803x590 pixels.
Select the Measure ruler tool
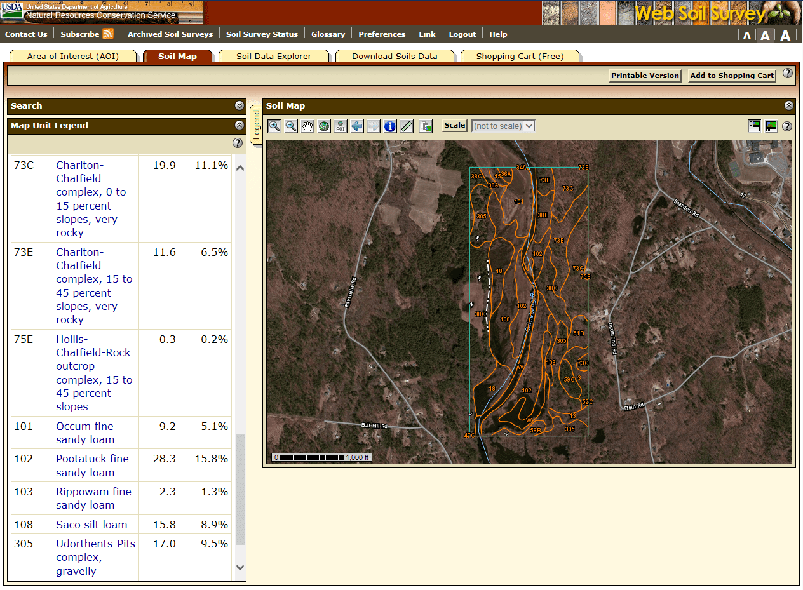point(407,126)
